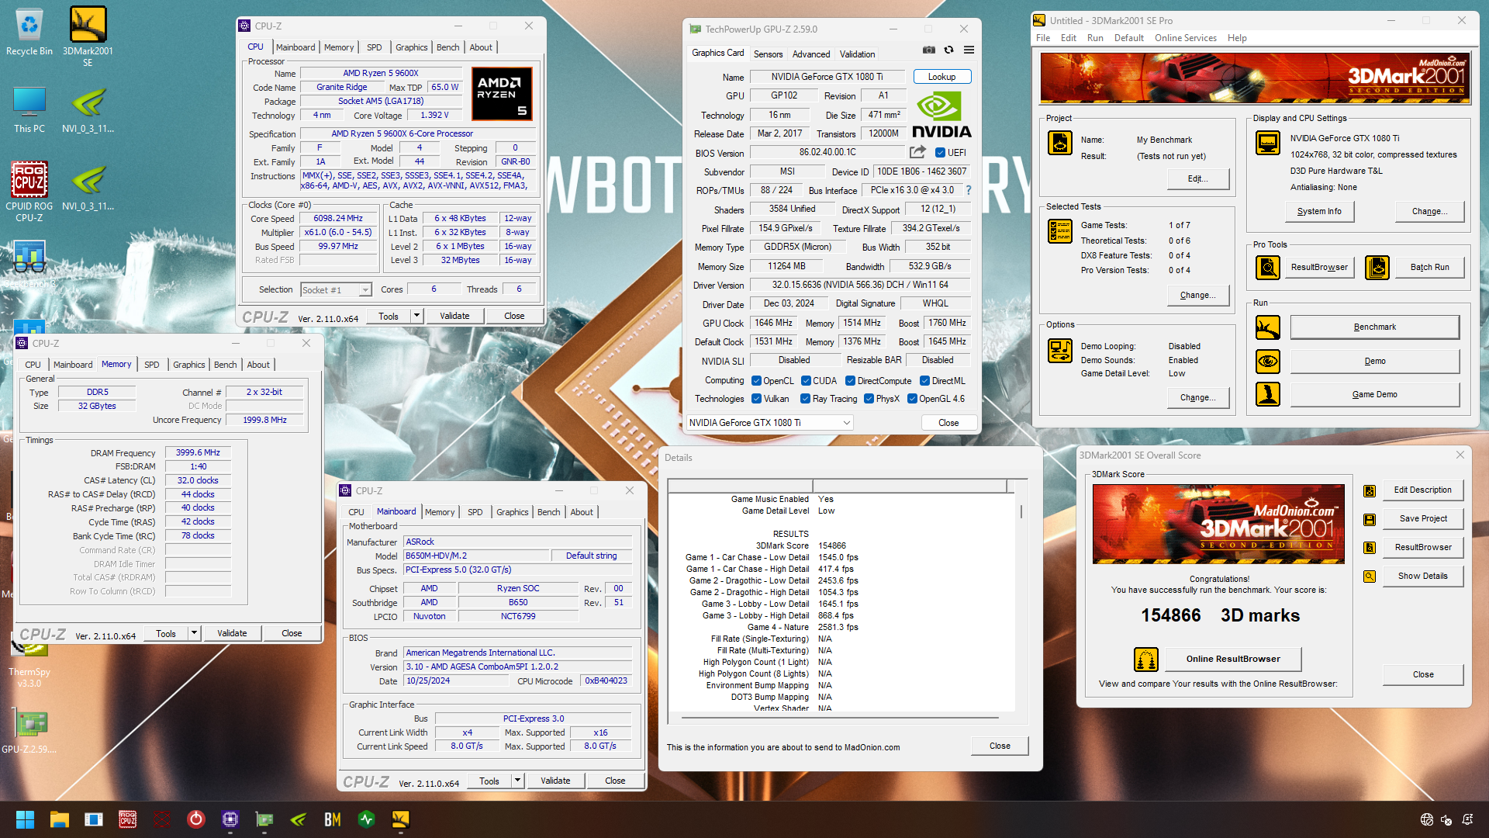
Task: Click the BIOS export share icon in GPU-Z
Action: coord(917,152)
